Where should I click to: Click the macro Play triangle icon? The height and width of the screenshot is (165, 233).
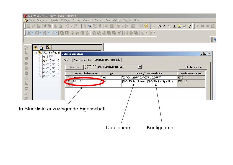pyautogui.click(x=198, y=26)
